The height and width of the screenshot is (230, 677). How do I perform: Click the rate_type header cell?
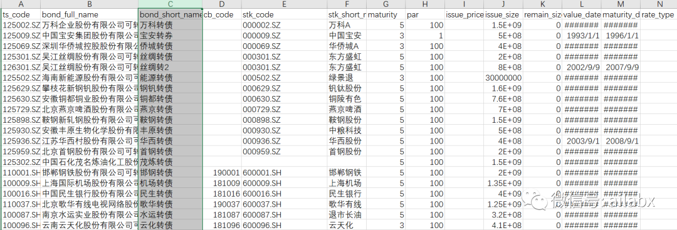tap(659, 14)
